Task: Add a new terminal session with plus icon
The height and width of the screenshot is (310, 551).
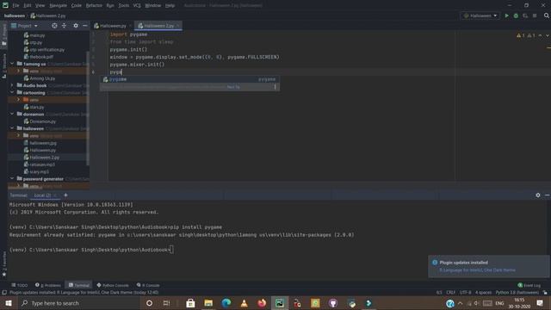Action: pos(65,195)
